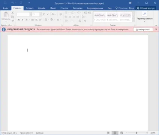The height and width of the screenshot is (135, 159).
Task: Toggle paragraph marks display (¶)
Action: coord(85,21)
